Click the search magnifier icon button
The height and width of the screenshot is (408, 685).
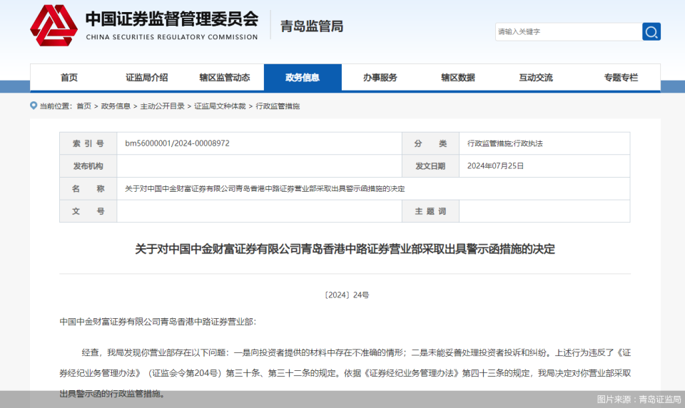[651, 31]
